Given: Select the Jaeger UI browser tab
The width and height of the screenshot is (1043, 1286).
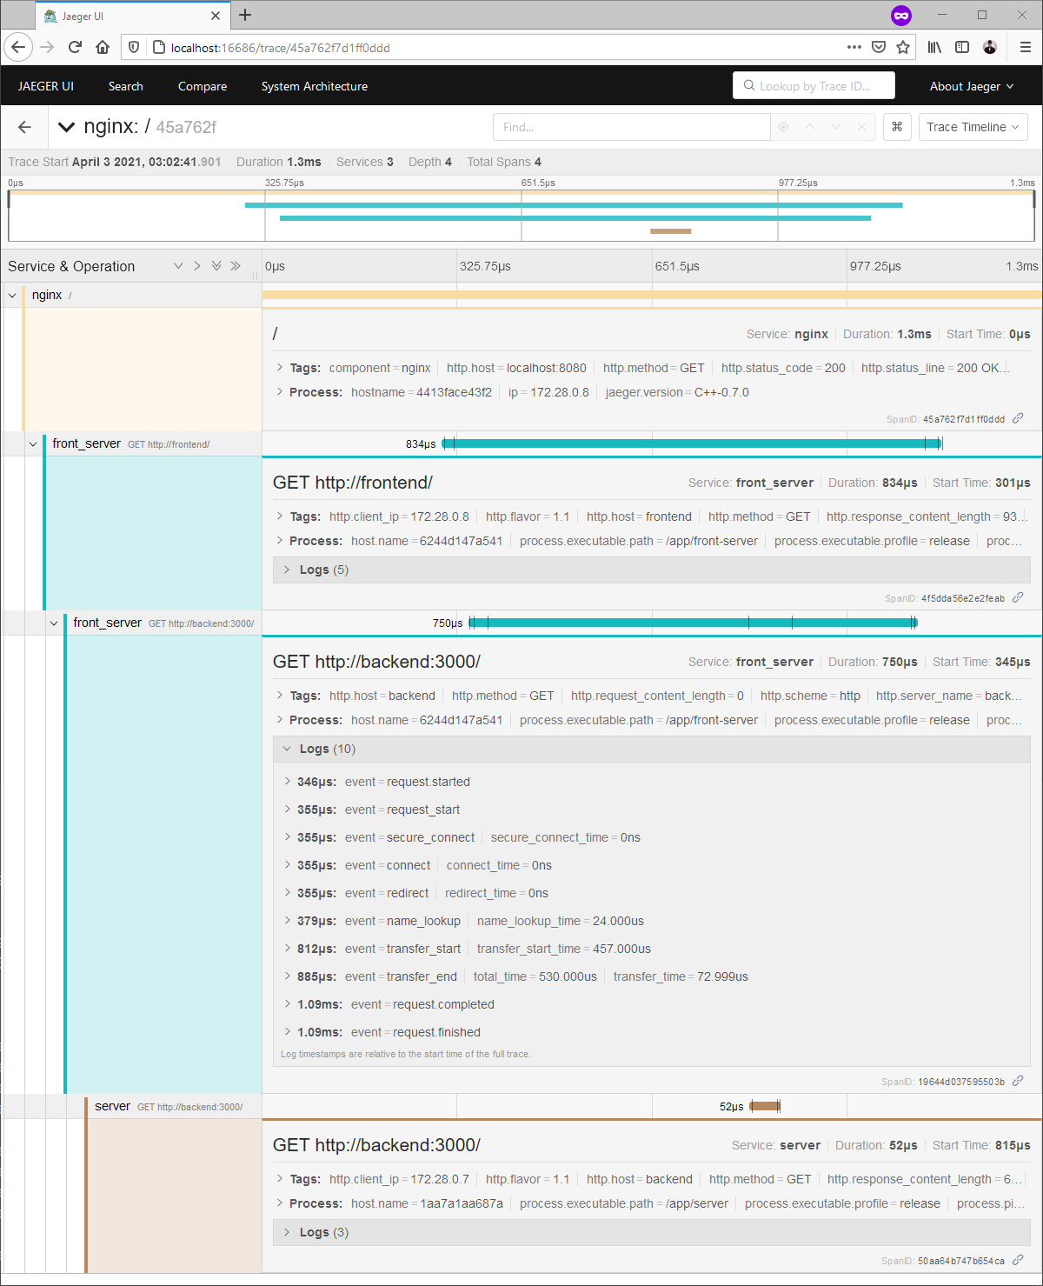Looking at the screenshot, I should [x=132, y=16].
